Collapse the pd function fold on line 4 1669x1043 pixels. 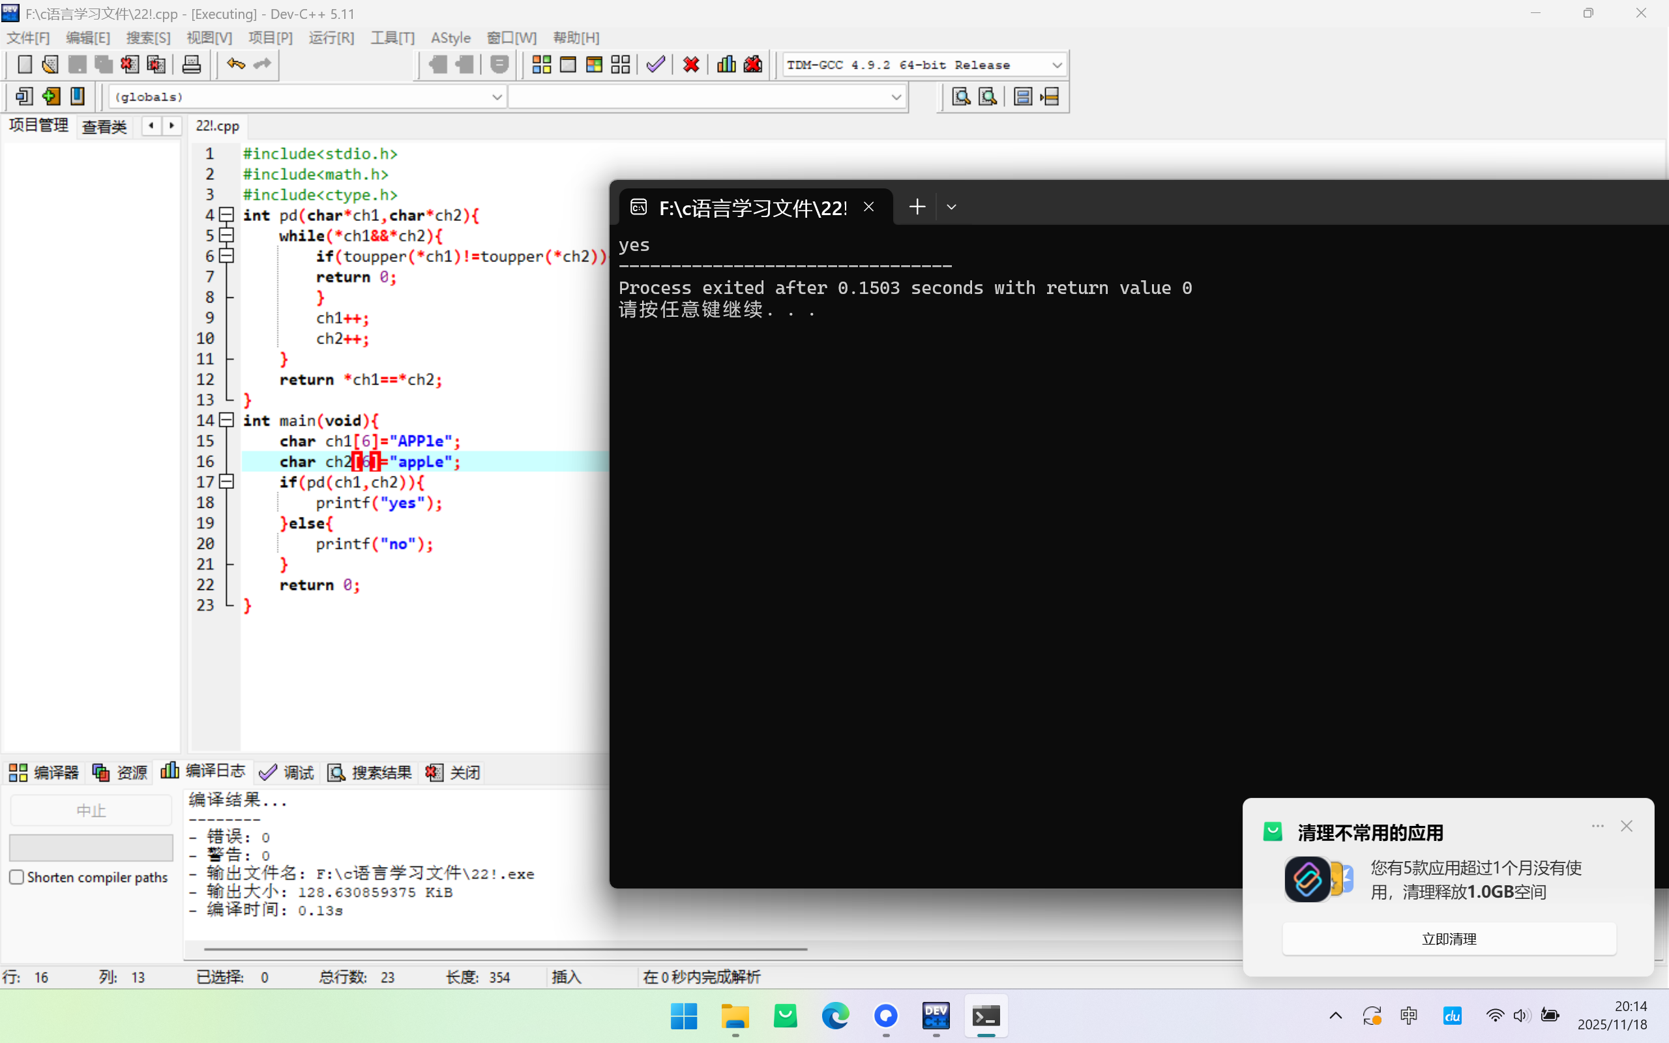tap(226, 214)
